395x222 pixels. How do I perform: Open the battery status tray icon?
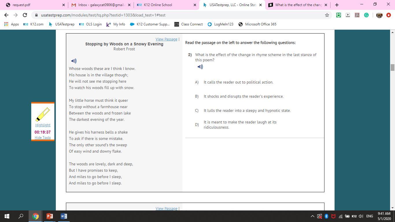pyautogui.click(x=347, y=216)
